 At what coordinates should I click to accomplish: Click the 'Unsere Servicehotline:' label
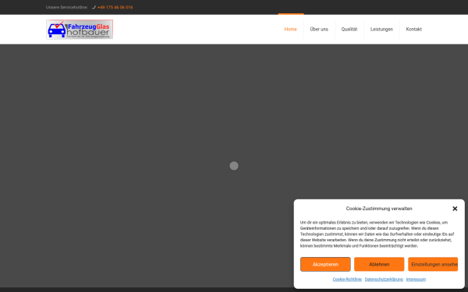(66, 7)
